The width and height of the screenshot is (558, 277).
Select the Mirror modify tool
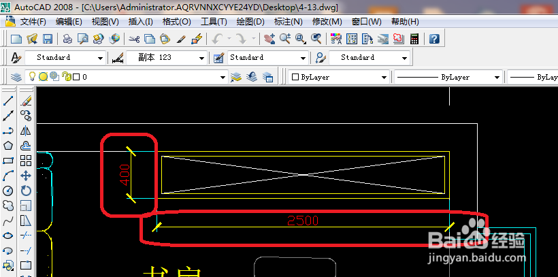click(26, 131)
